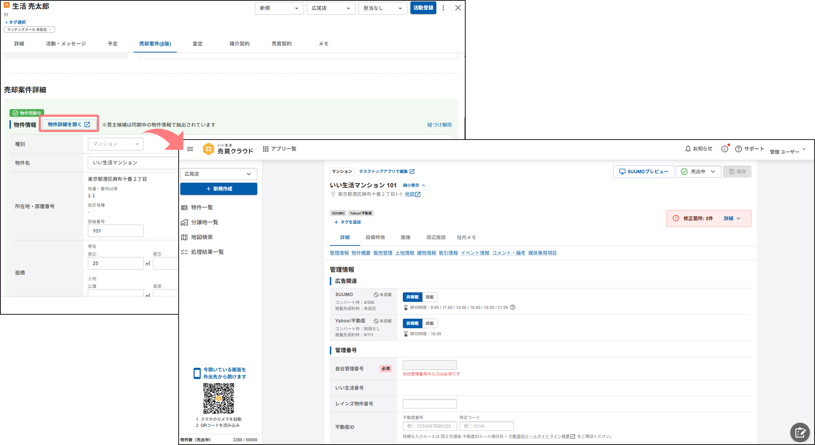Click 物件詳細を開く button

coord(69,125)
